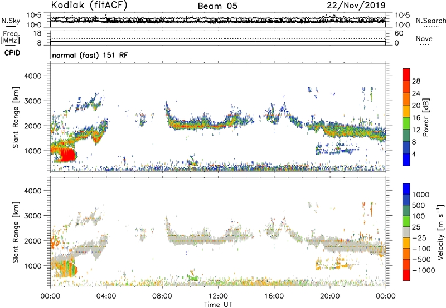The image size is (446, 308).
Task: Click the 'Power [dB]' colorbar label
Action: point(426,117)
